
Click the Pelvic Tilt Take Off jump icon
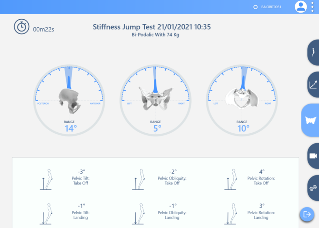(46, 179)
